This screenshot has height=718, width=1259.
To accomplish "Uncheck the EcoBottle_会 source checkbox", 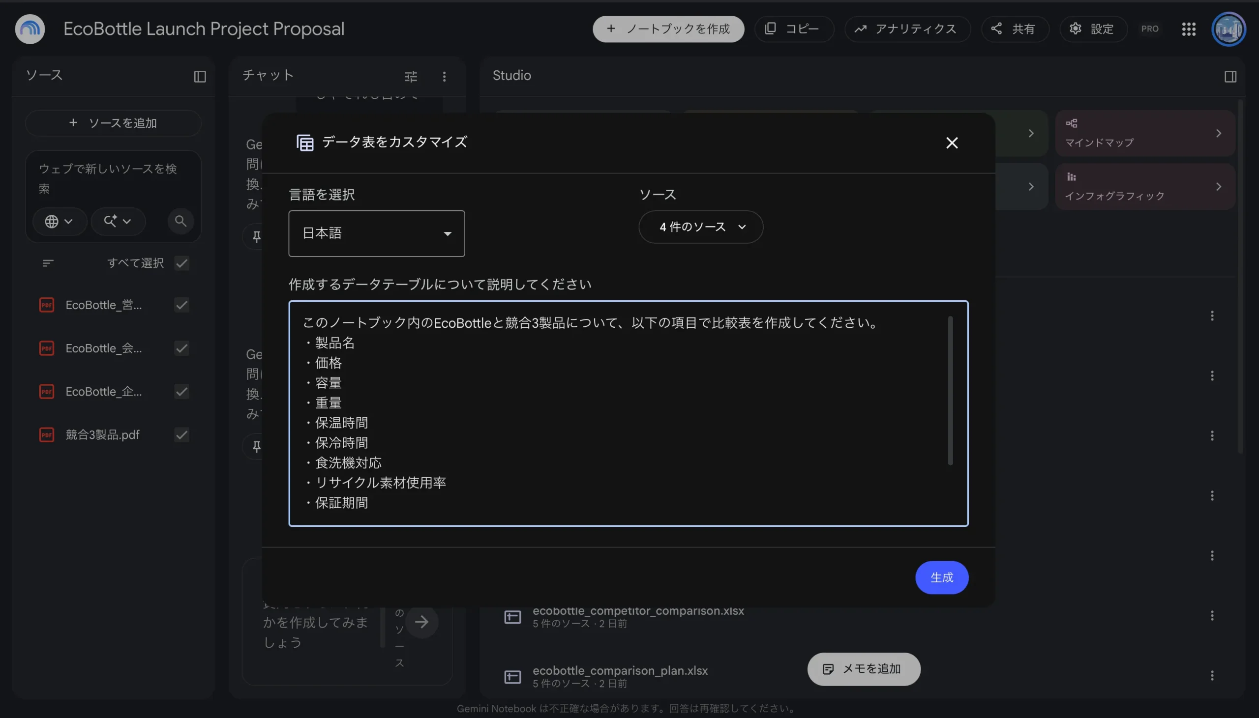I will tap(181, 348).
